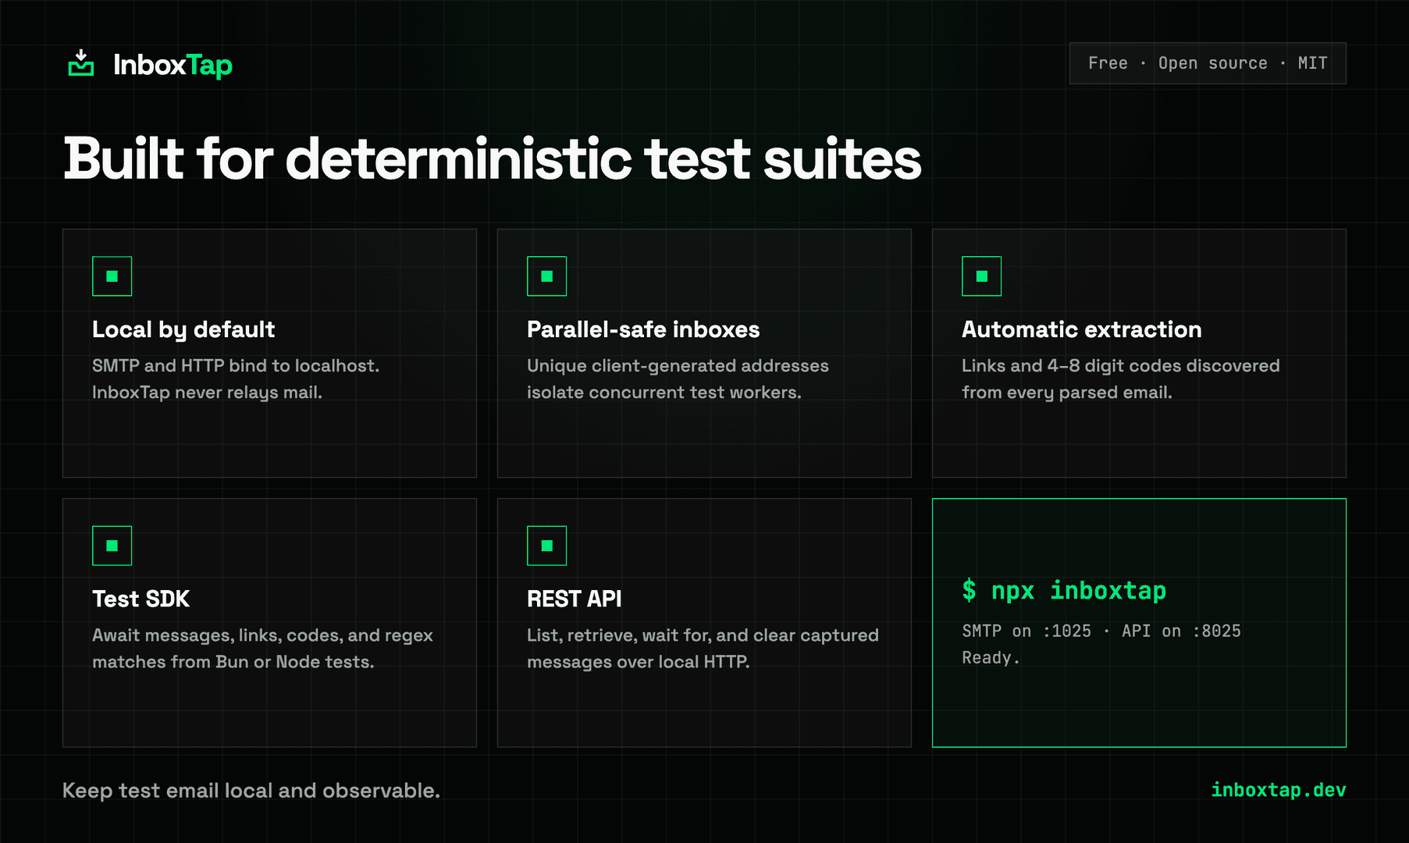
Task: Click 'Keep test email local and observable.' tagline
Action: pyautogui.click(x=251, y=791)
